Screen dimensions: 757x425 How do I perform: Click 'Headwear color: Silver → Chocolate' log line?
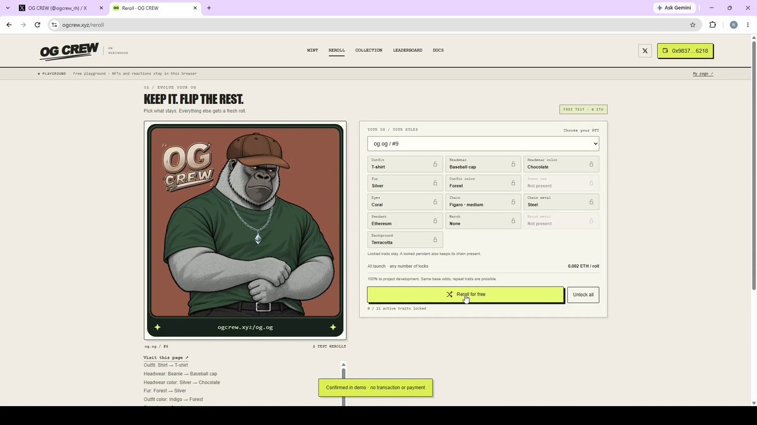click(x=182, y=382)
